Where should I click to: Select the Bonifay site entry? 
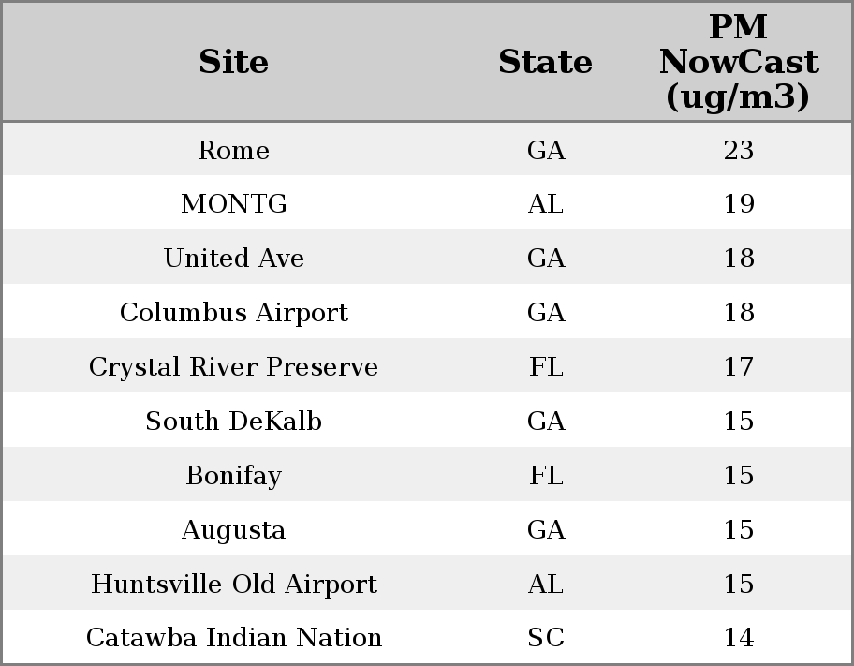pyautogui.click(x=234, y=476)
